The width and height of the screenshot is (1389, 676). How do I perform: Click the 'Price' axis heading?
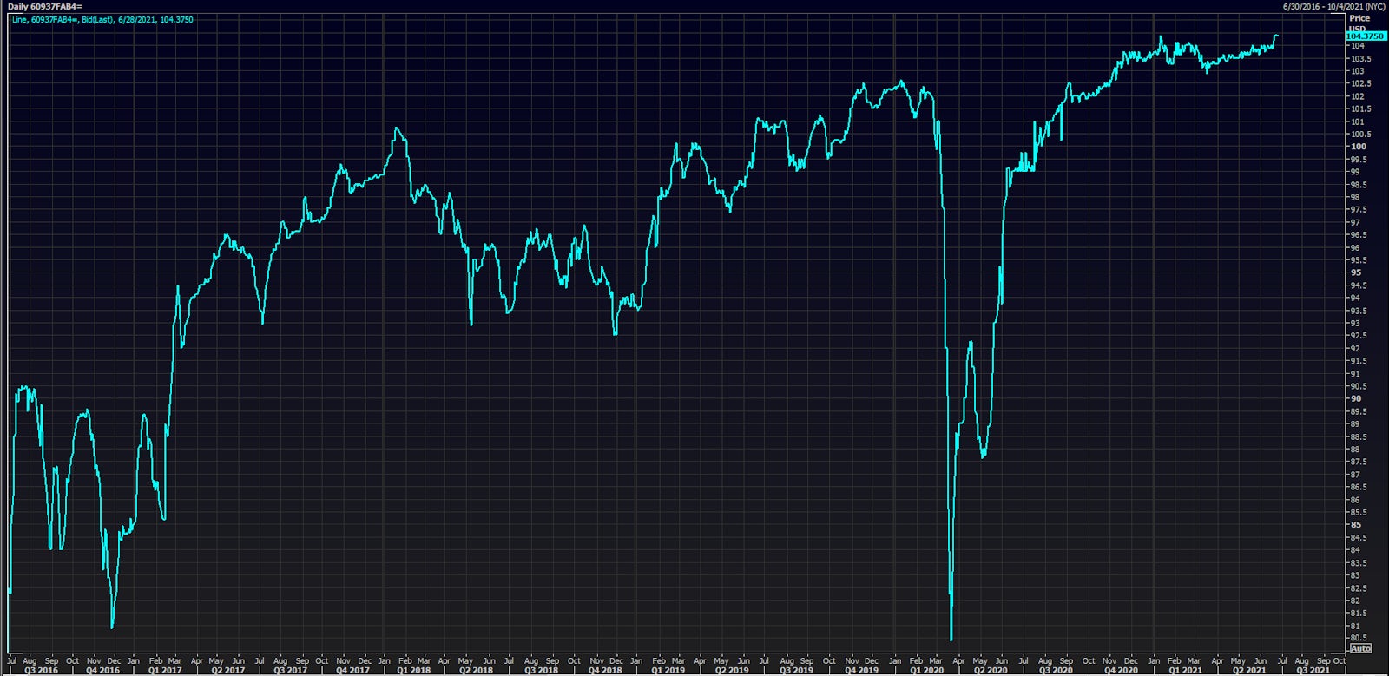pyautogui.click(x=1359, y=18)
